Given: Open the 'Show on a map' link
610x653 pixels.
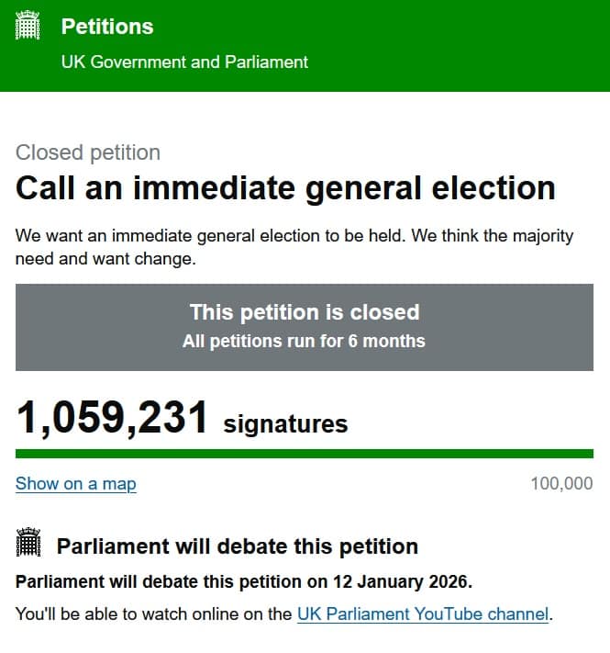Looking at the screenshot, I should [76, 484].
